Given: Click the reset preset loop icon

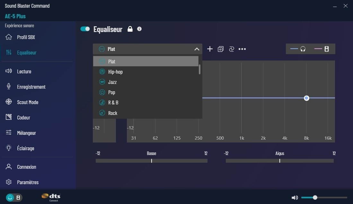Looking at the screenshot, I should (232, 49).
